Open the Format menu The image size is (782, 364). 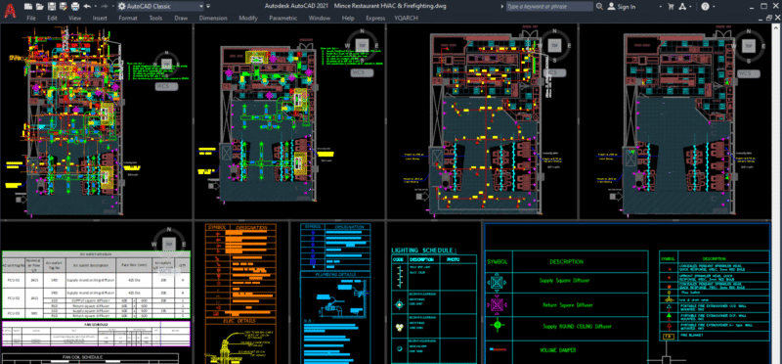pyautogui.click(x=128, y=18)
